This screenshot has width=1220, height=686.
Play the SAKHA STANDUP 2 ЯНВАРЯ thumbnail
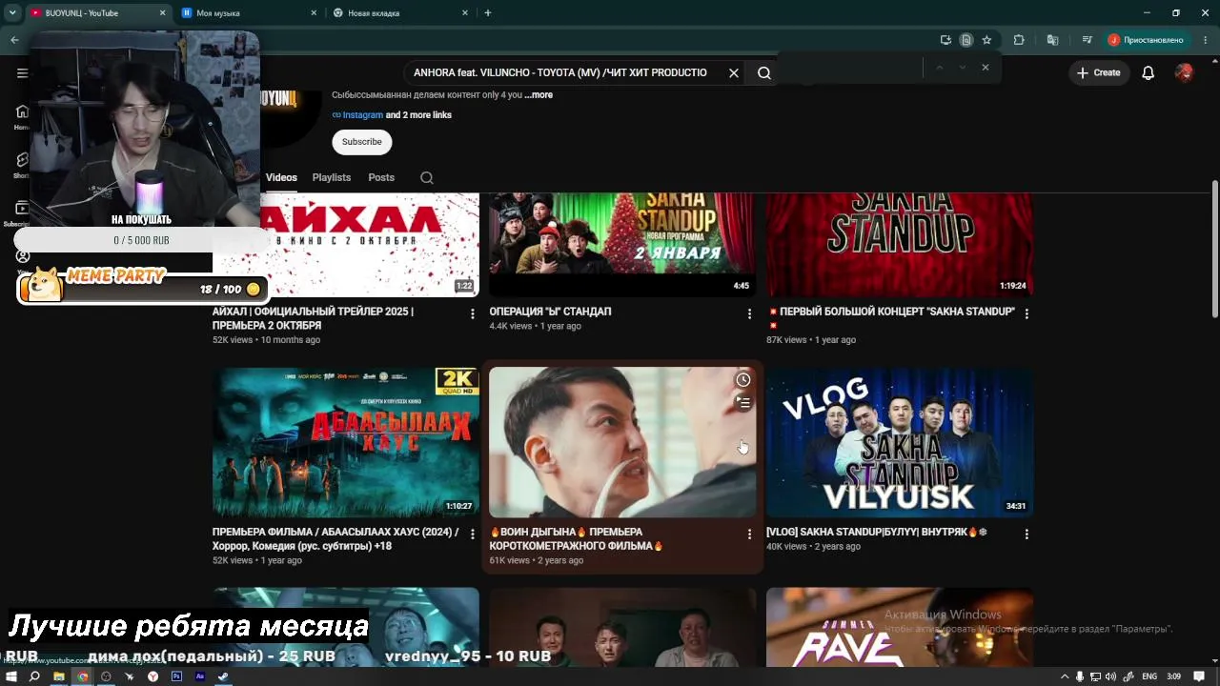(x=622, y=245)
